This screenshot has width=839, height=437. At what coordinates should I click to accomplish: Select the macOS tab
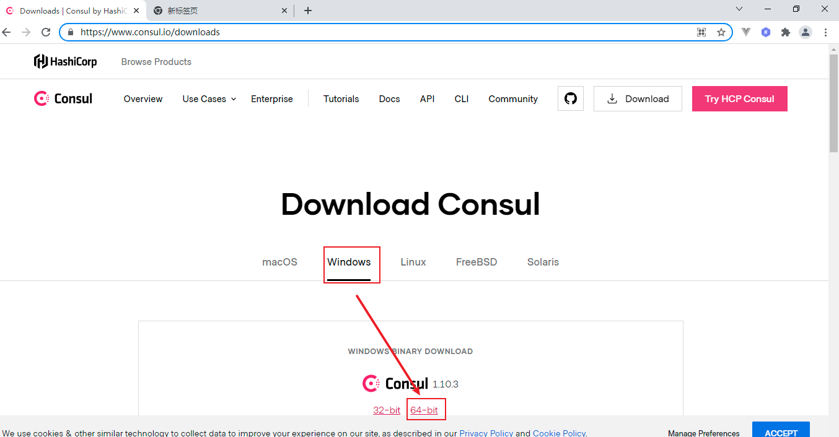pos(279,262)
